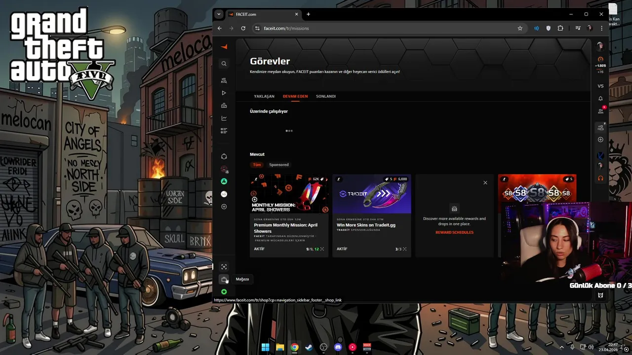
Task: Open the search icon in FACEIT sidebar
Action: tap(224, 64)
